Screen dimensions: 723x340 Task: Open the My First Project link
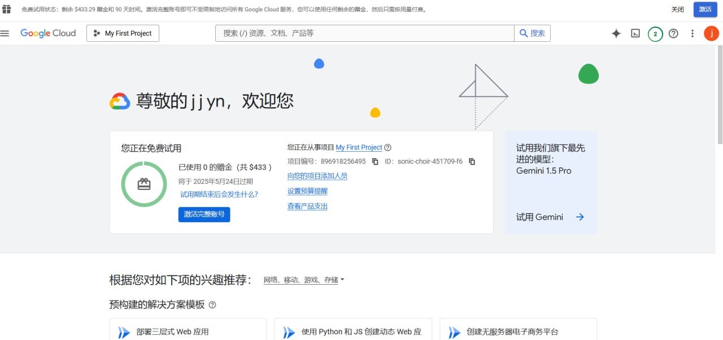[359, 148]
